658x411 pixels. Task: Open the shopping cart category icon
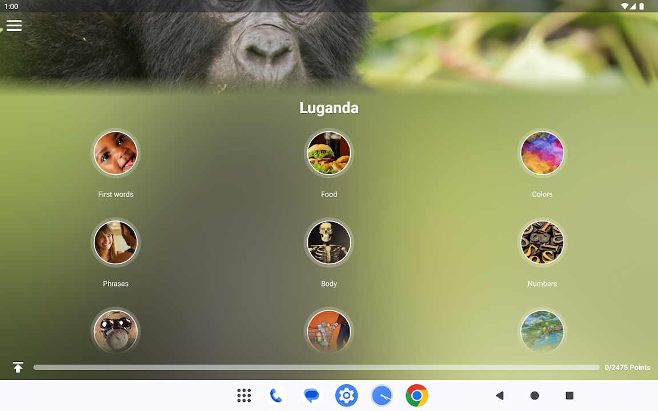[329, 332]
